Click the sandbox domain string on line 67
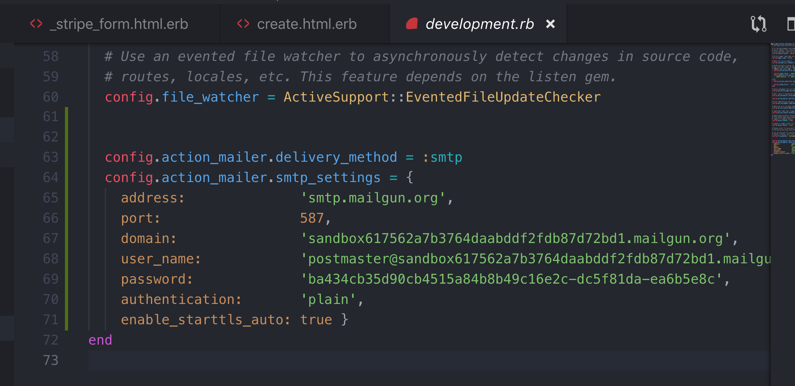 (x=515, y=239)
